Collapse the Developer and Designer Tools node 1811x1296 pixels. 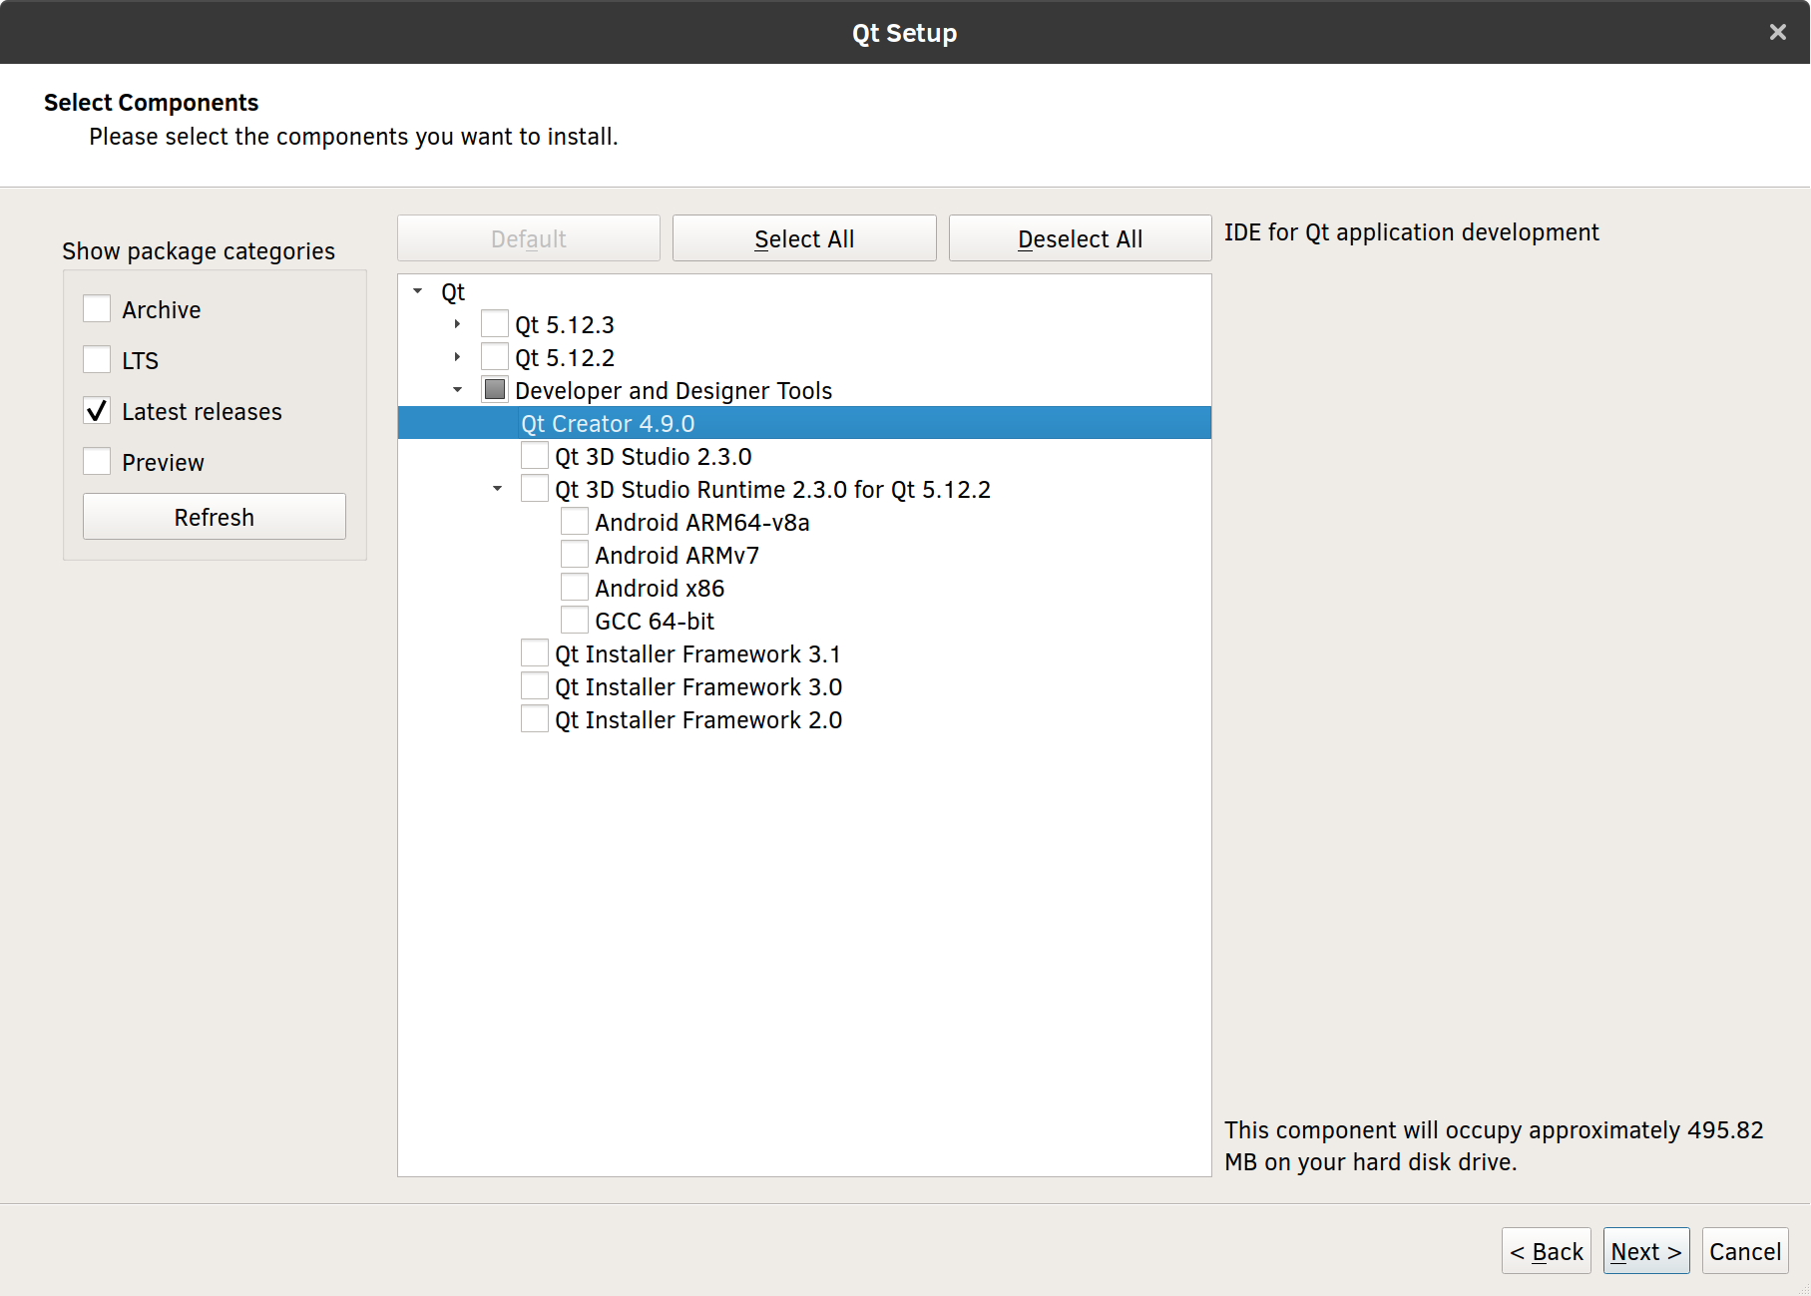(458, 388)
